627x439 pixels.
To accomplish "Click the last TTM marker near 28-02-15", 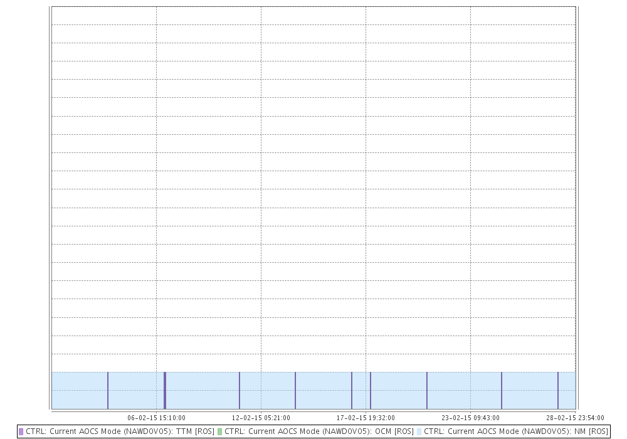I will (x=558, y=390).
